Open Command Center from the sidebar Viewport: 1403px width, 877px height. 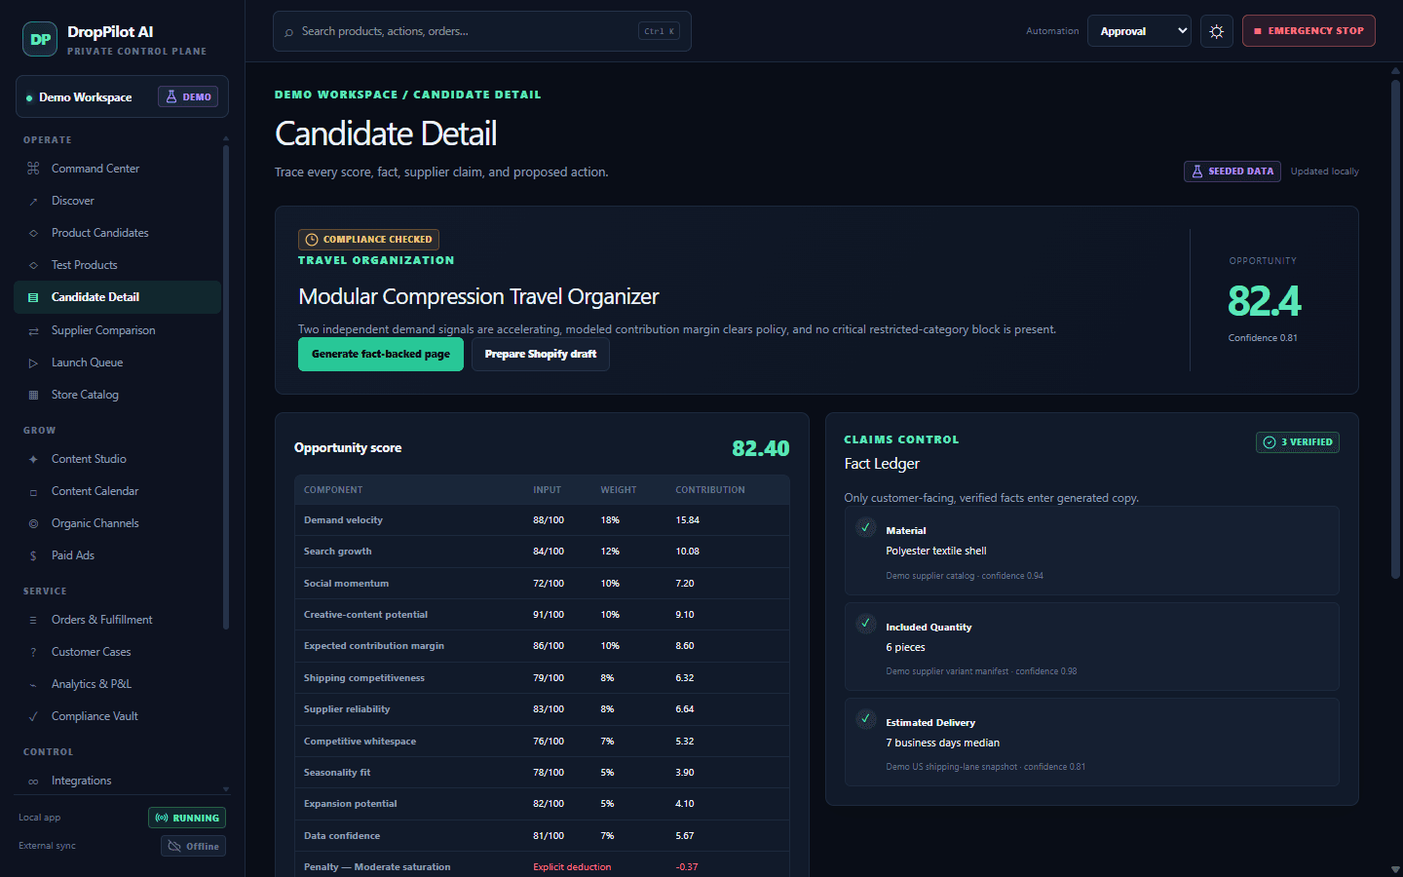117,169
